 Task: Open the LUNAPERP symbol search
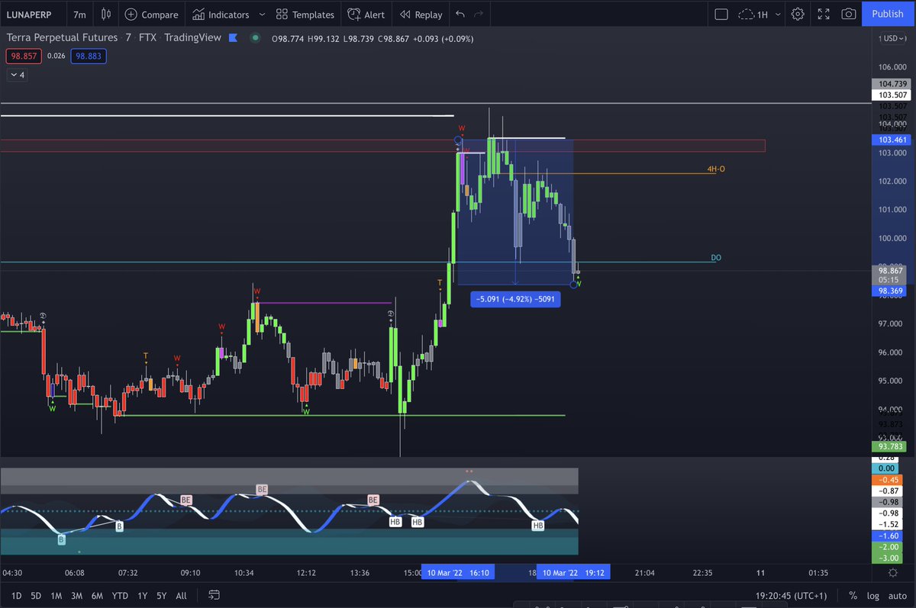31,14
